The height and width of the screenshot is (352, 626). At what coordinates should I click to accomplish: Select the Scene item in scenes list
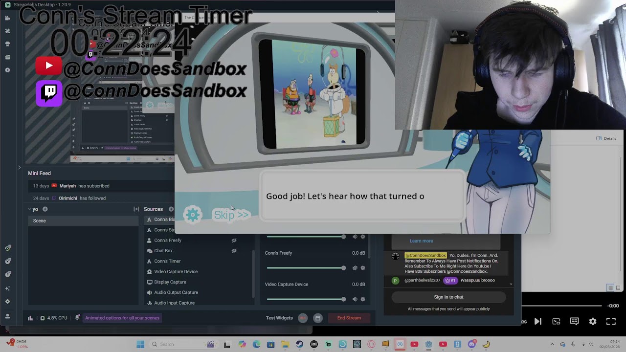pyautogui.click(x=83, y=221)
